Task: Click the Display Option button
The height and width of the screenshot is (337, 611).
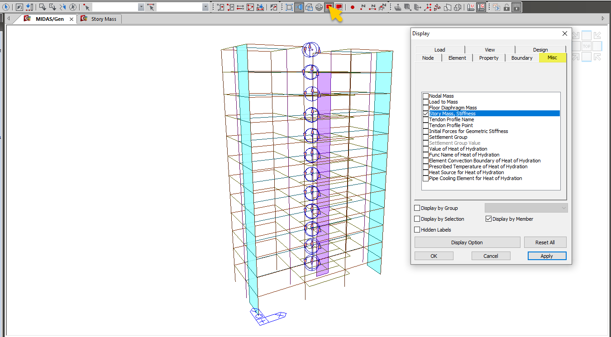Action: [467, 242]
